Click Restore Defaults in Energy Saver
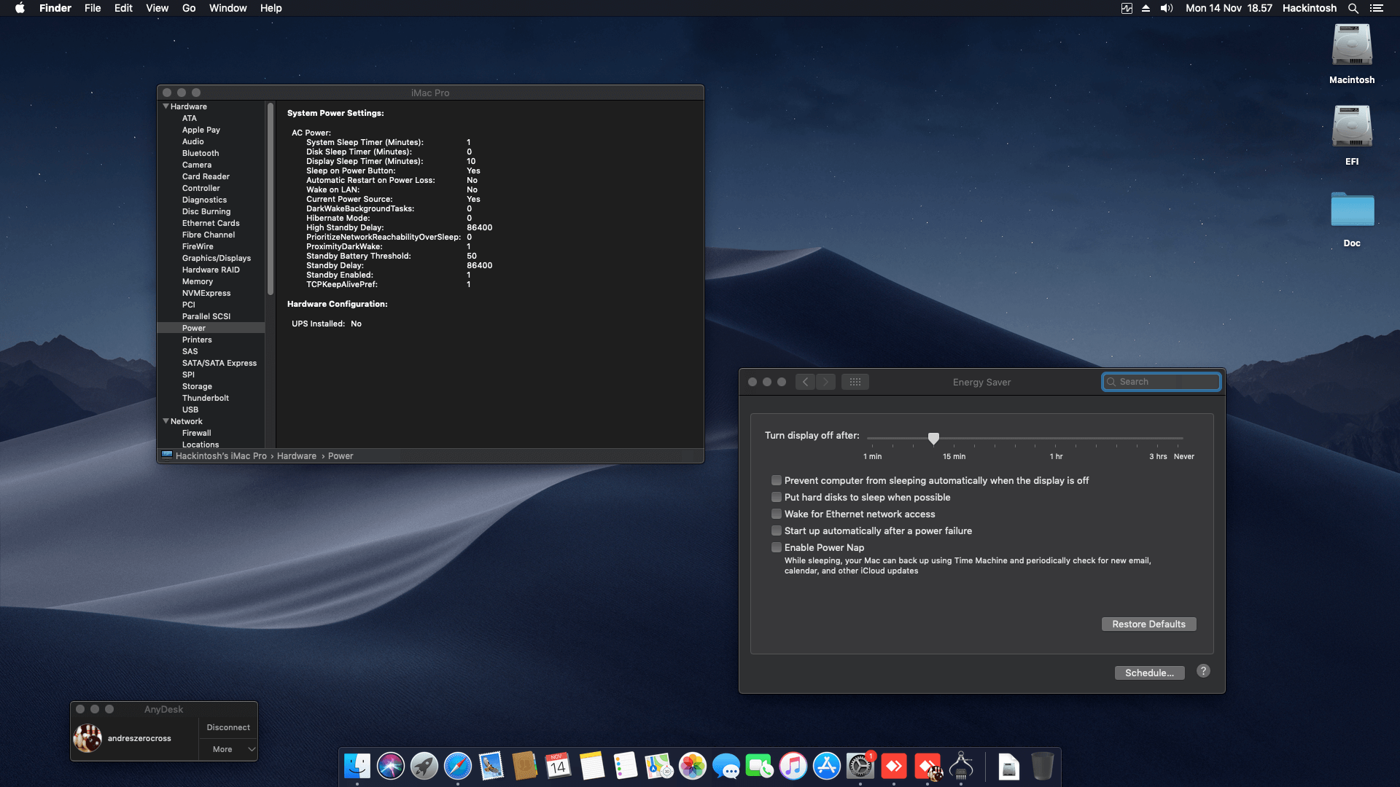 pyautogui.click(x=1148, y=624)
